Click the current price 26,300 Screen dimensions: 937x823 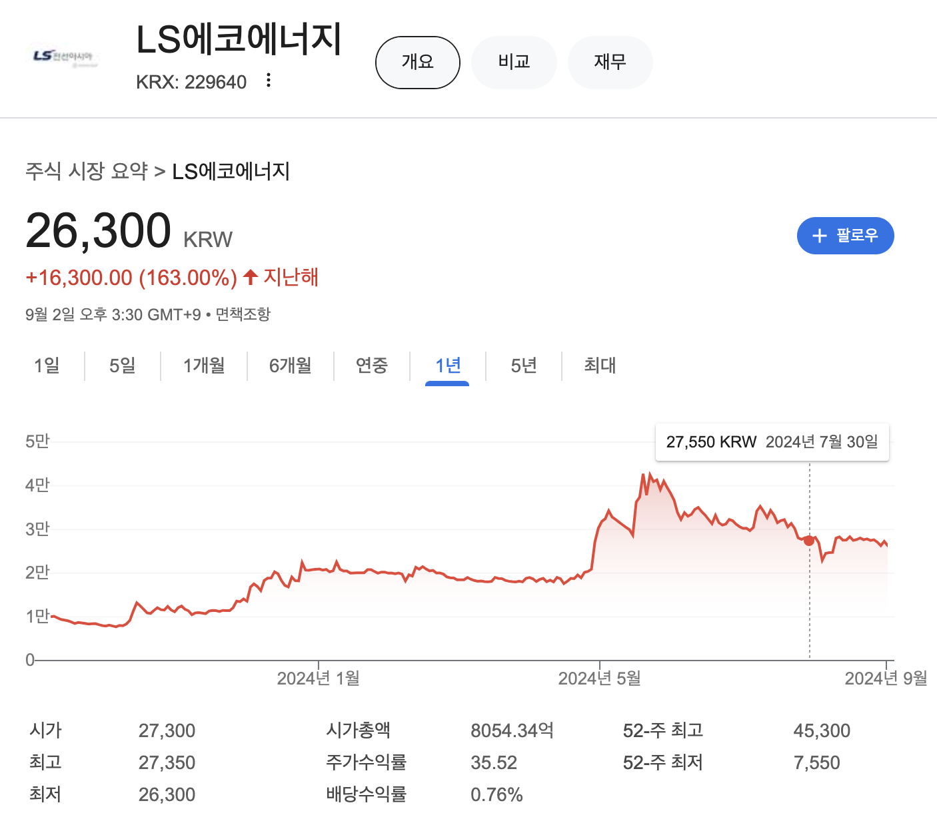(x=99, y=230)
